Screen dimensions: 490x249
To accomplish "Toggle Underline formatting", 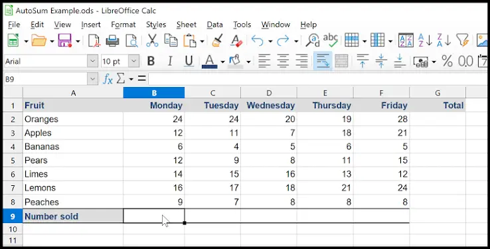I will [x=189, y=61].
